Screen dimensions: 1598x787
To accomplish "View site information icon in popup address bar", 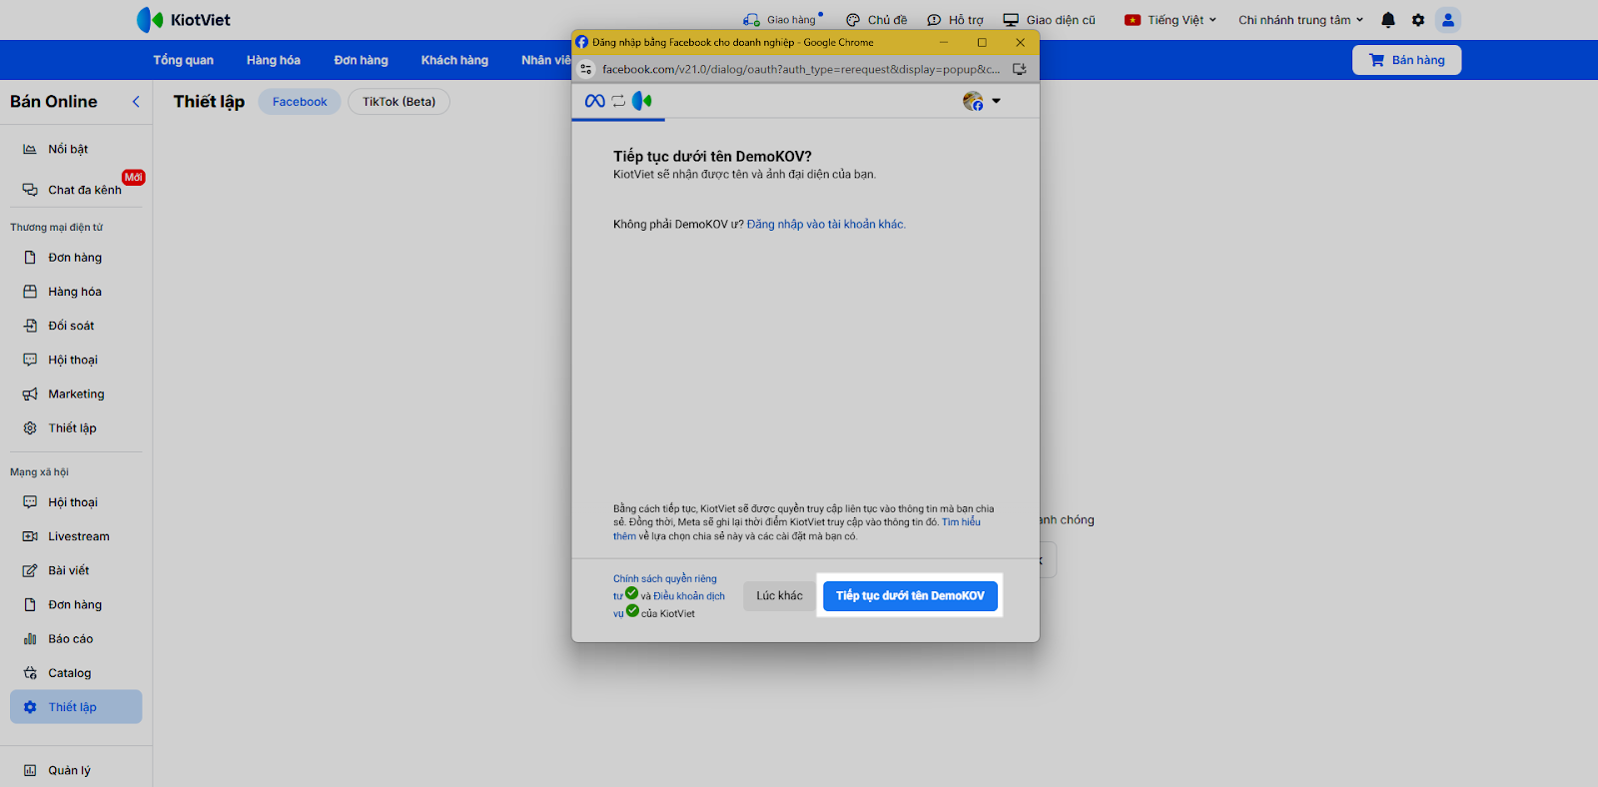I will point(586,69).
